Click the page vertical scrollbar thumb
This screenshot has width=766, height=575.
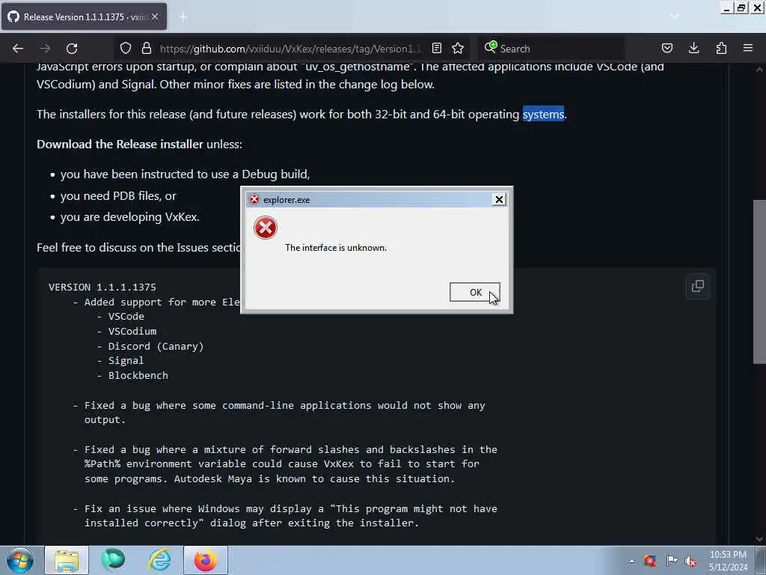pyautogui.click(x=759, y=282)
